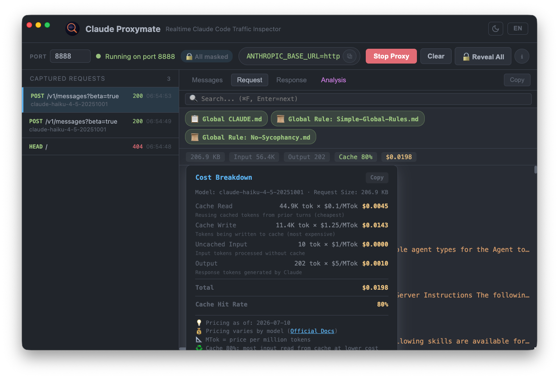Open the info icon in the toolbar

point(522,57)
